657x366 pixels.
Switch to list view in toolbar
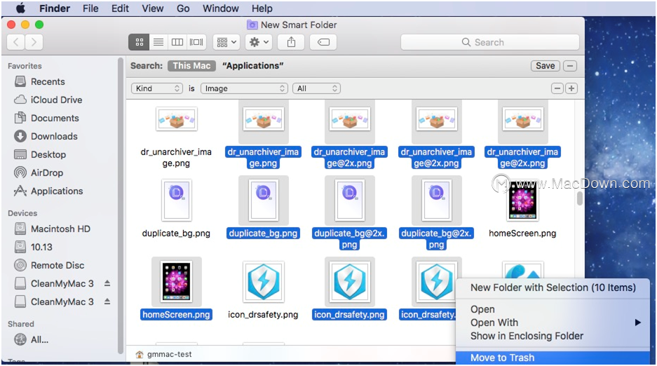(158, 42)
